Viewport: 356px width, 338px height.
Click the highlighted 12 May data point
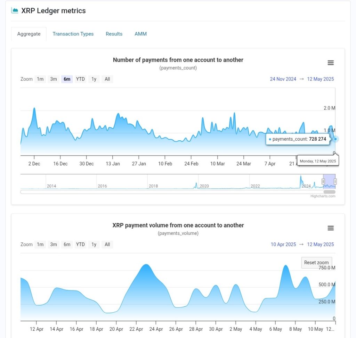[335, 139]
